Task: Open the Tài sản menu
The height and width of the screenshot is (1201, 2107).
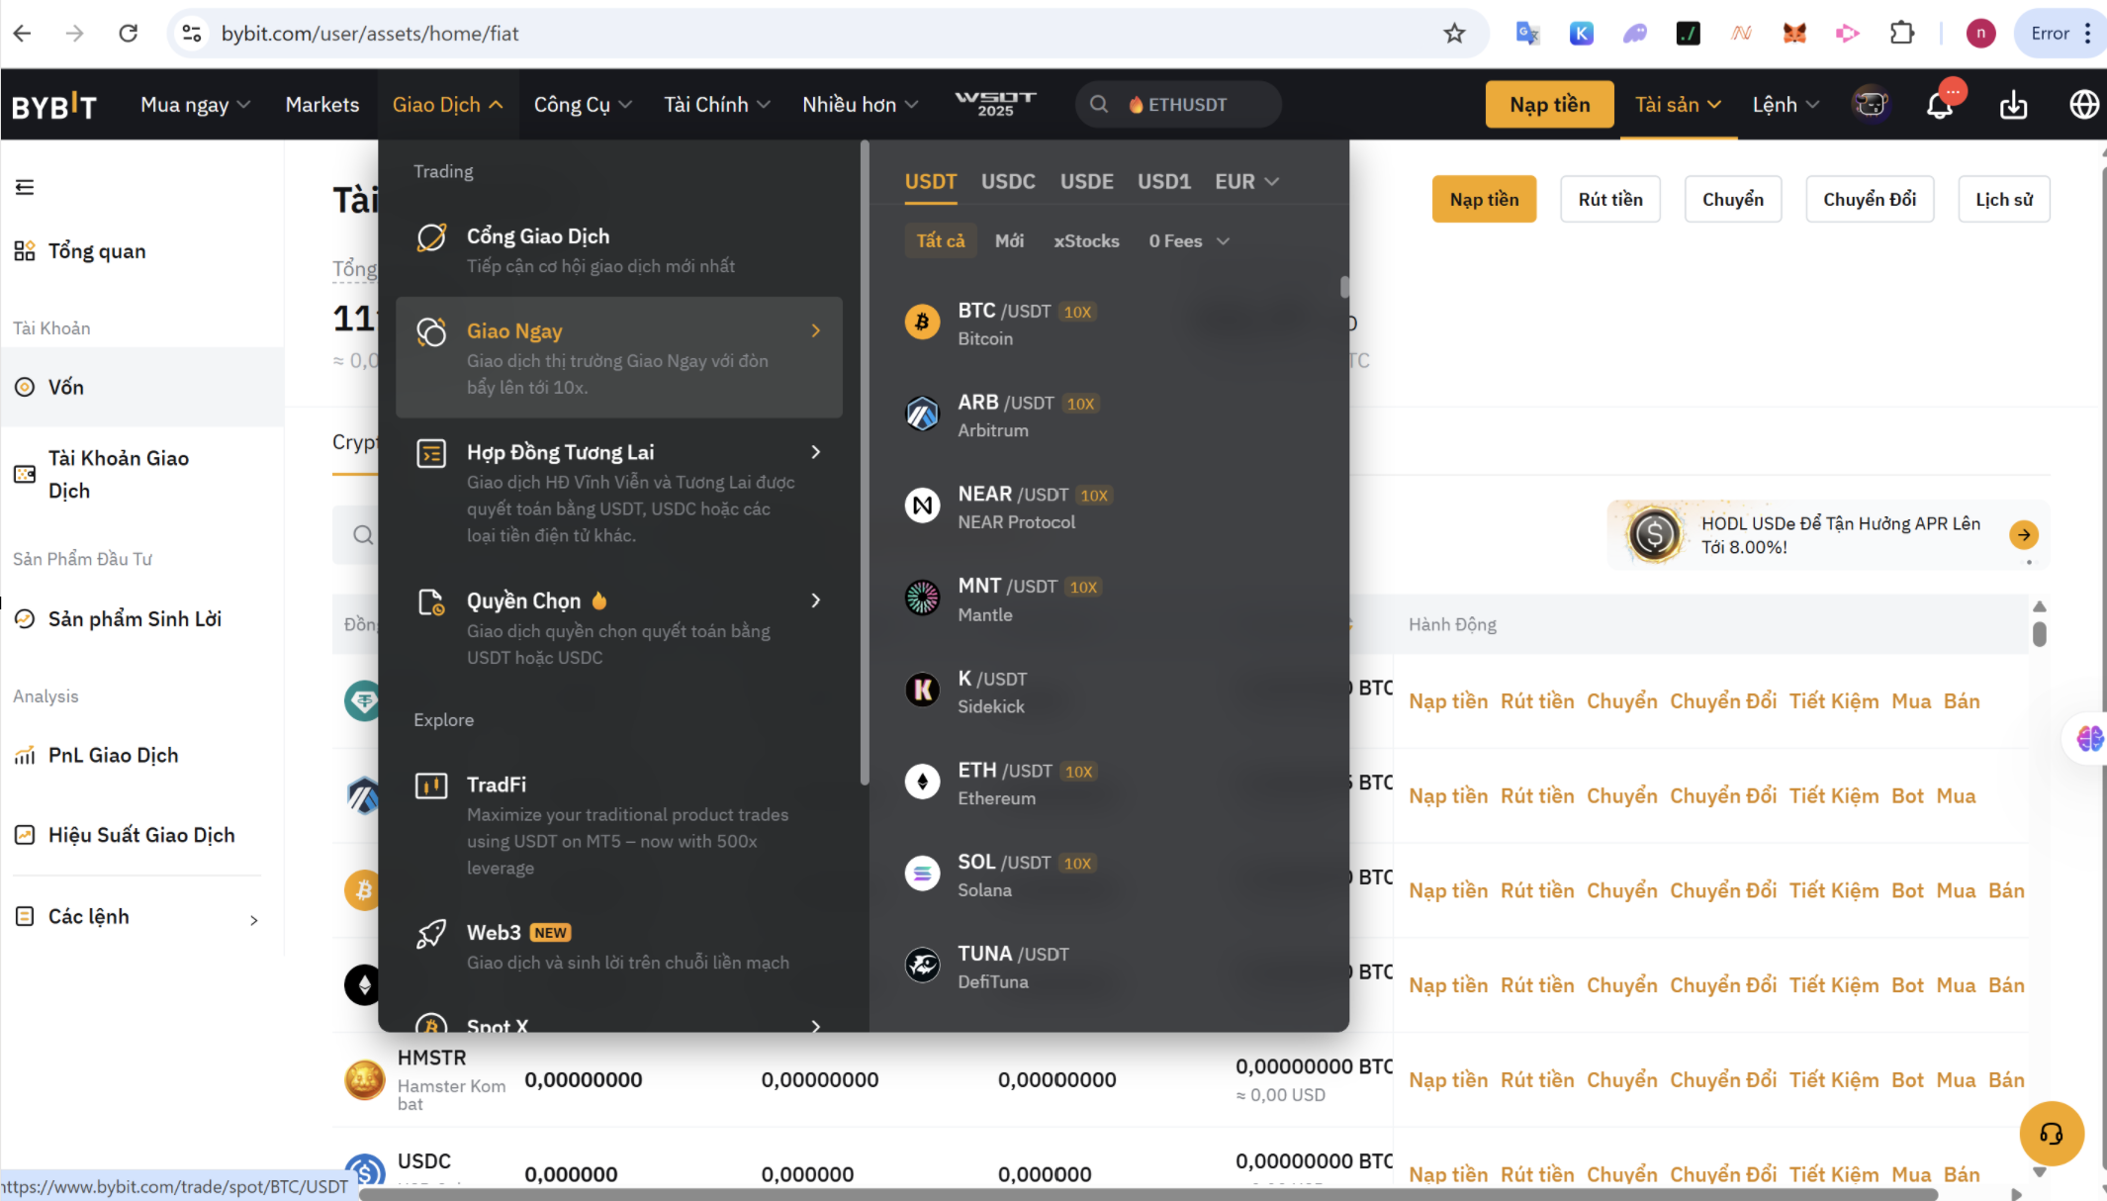Action: point(1678,105)
